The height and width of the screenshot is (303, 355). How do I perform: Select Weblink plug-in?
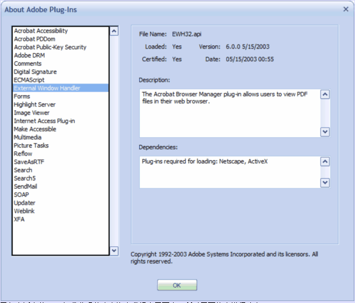pos(61,211)
